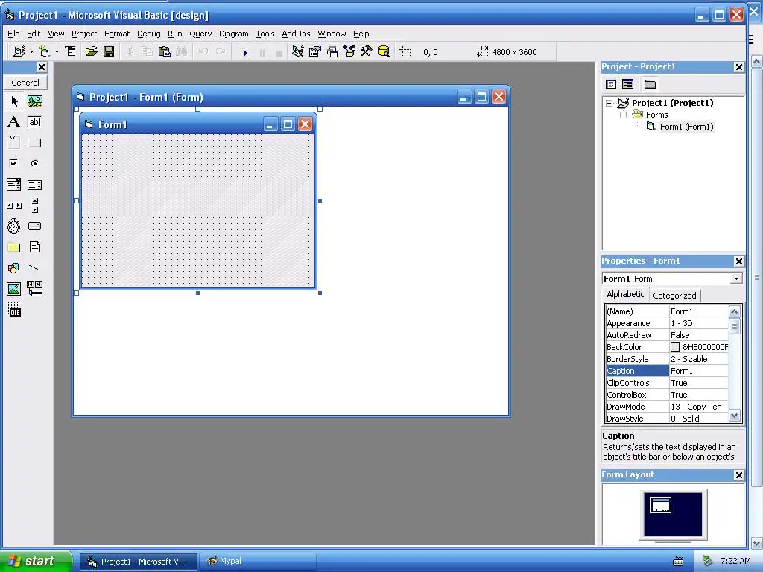This screenshot has width=763, height=572.
Task: Collapse the Project1 (Project1) tree node
Action: pos(609,103)
